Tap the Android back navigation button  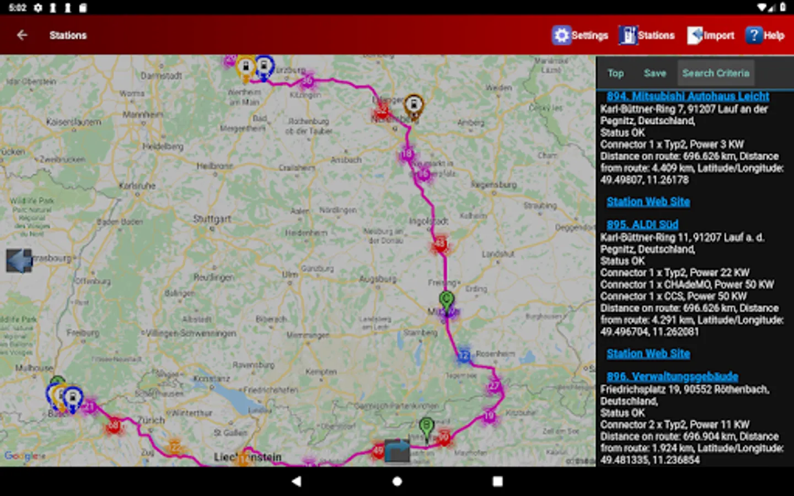[x=297, y=481]
